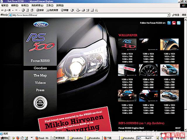Screen dimensions: 187x140
Task: Open the 搜尋 search pane
Action: (x=40, y=10)
